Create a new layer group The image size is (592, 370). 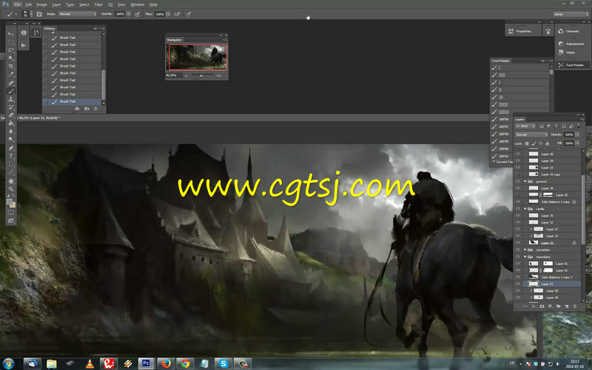click(x=558, y=306)
